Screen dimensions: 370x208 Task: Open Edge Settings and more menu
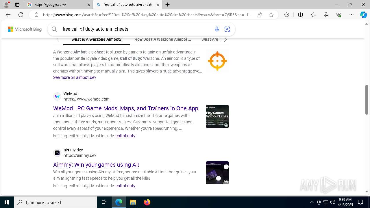351,15
